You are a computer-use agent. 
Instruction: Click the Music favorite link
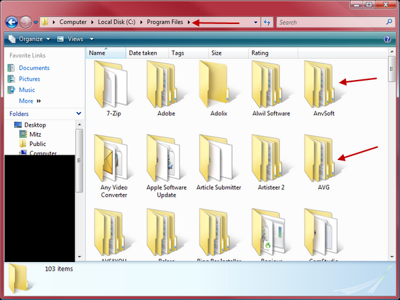[x=27, y=89]
